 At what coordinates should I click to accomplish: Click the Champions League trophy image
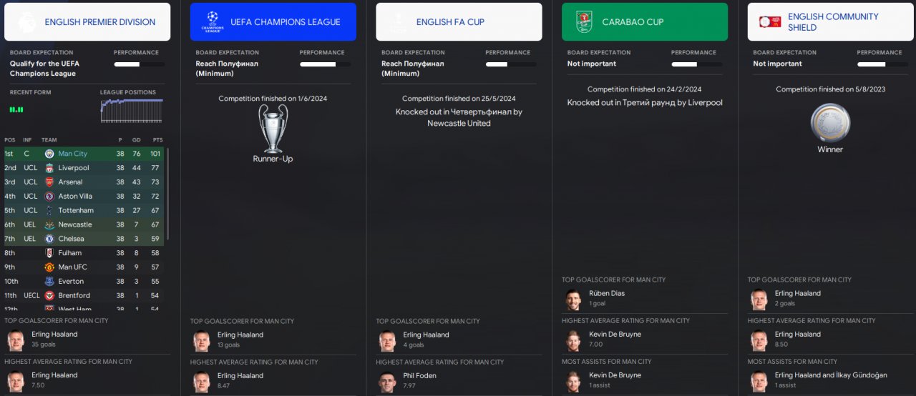(273, 129)
